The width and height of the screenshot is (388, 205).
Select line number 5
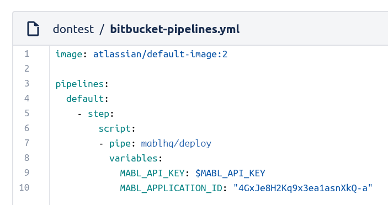[26, 113]
